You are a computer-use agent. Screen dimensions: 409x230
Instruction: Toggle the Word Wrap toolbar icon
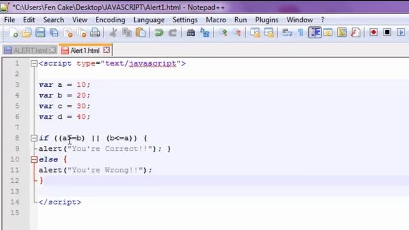[287, 33]
